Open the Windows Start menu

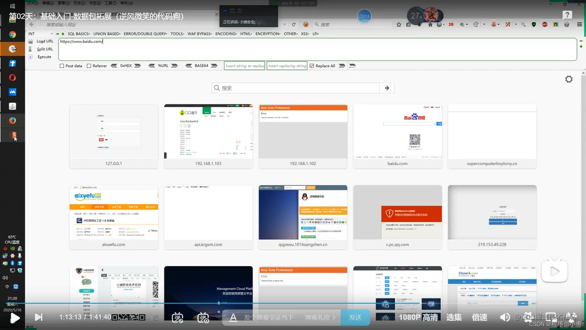click(12, 6)
